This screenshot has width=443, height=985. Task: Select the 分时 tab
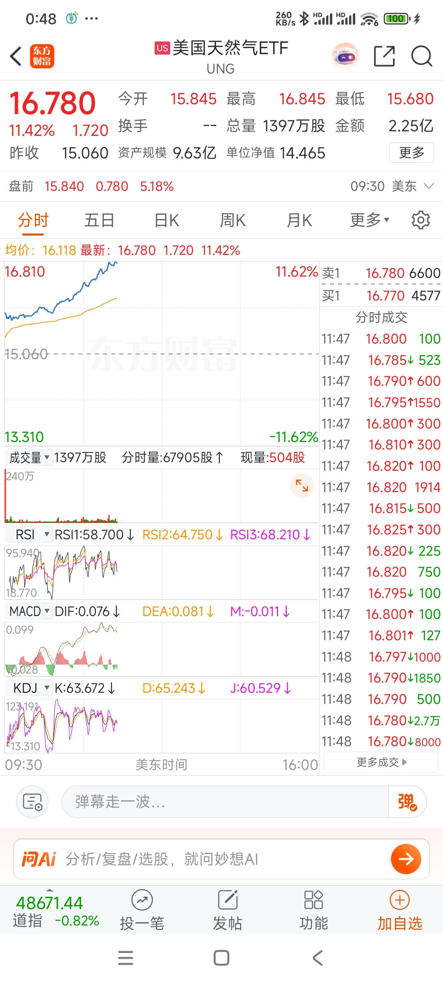click(x=33, y=220)
